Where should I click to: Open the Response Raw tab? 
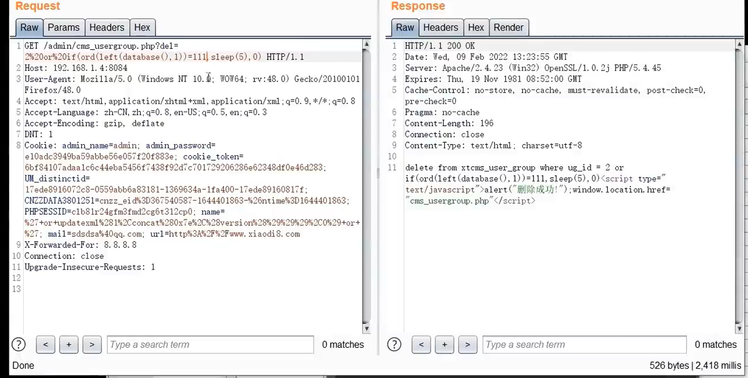[405, 27]
